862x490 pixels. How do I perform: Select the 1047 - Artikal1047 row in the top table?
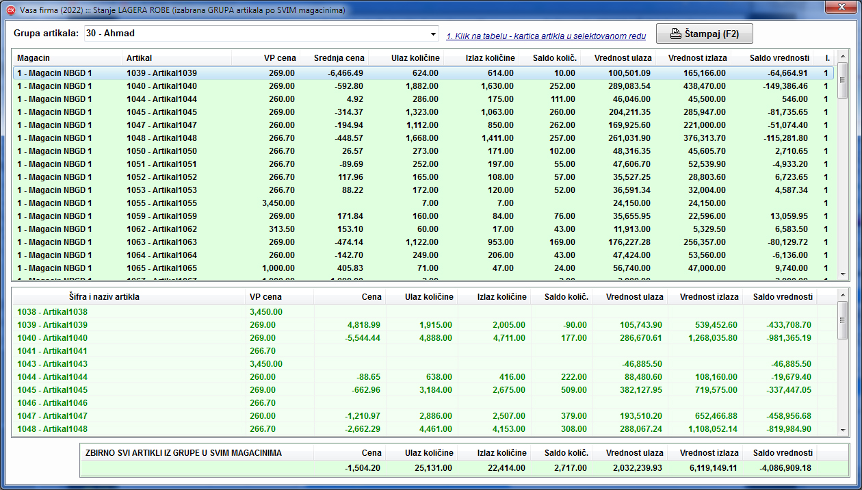coord(425,125)
